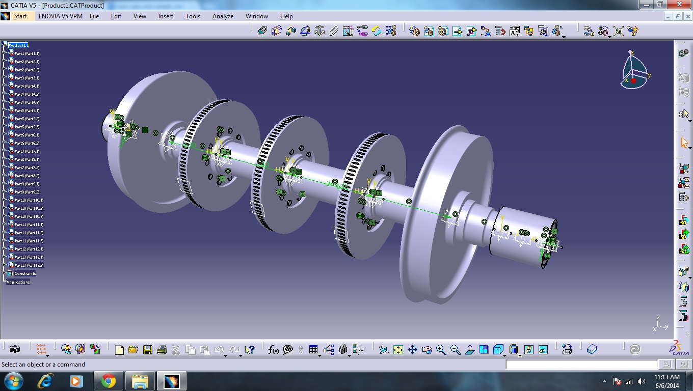Select Part2 (Part2.2) in tree
Image resolution: width=693 pixels, height=391 pixels.
pyautogui.click(x=27, y=70)
